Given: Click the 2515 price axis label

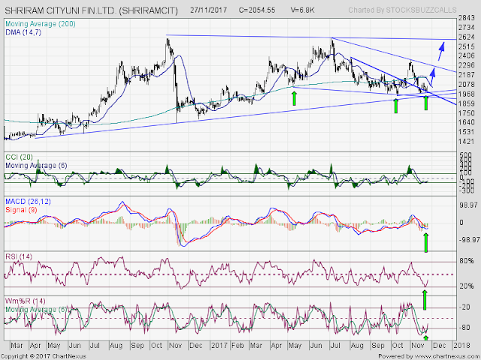Looking at the screenshot, I should point(467,46).
